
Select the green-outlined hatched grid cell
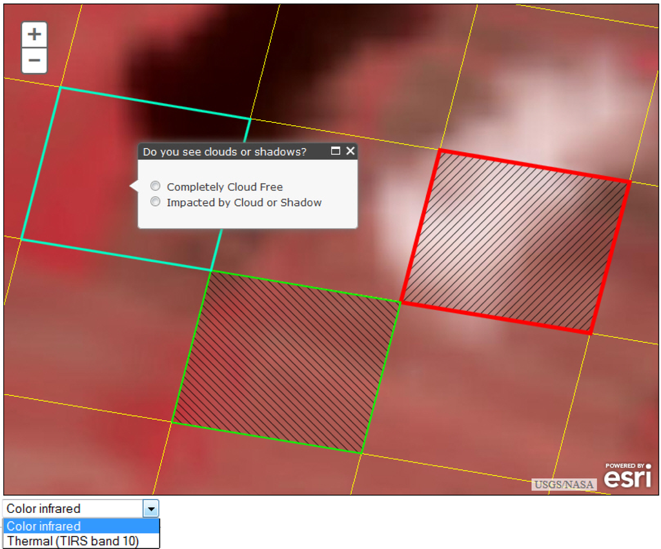tap(286, 361)
